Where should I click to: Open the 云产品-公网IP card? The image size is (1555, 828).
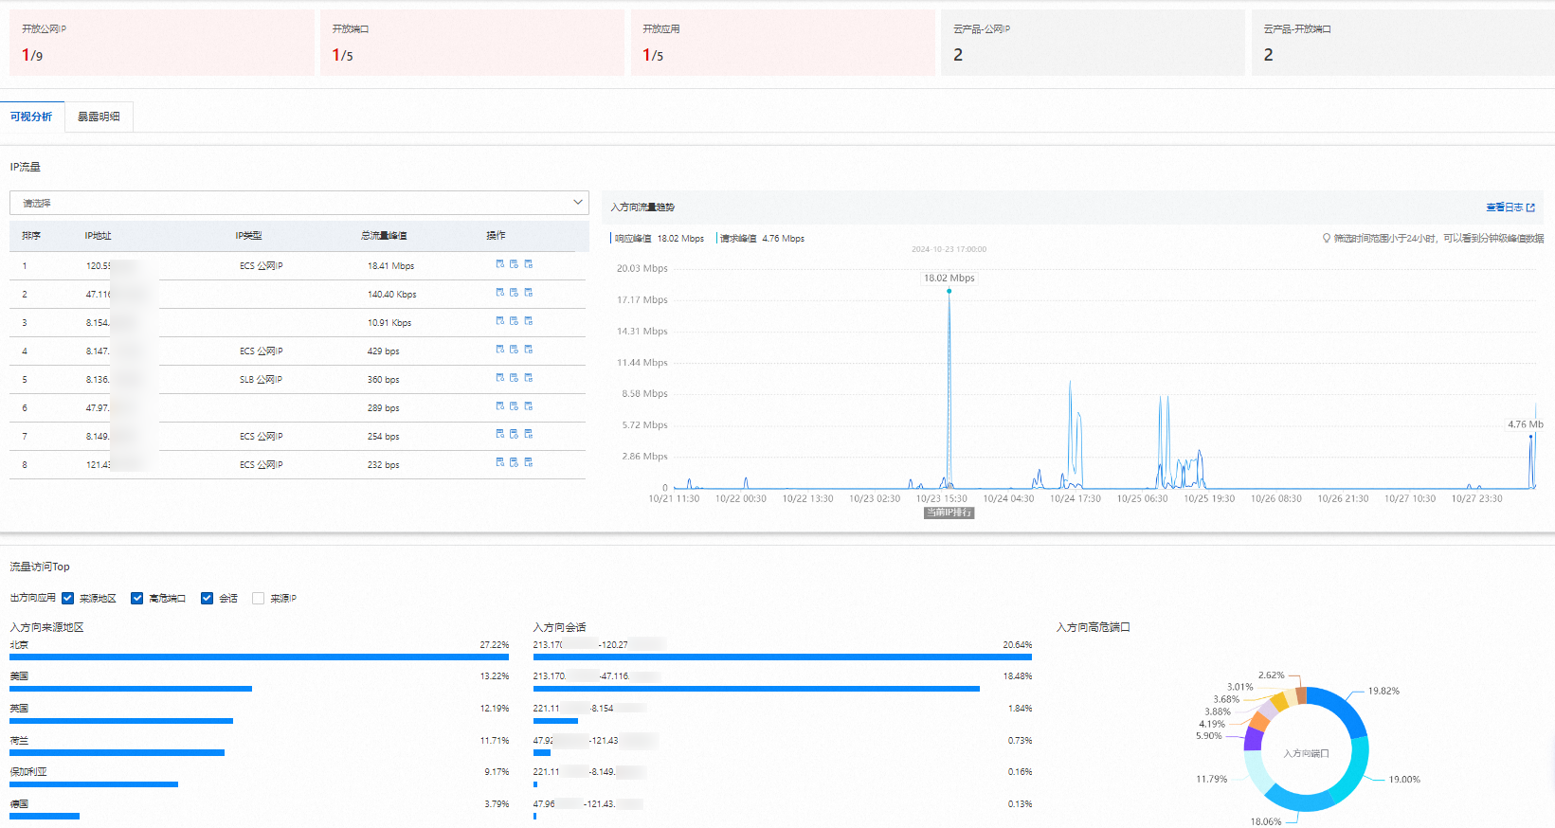pyautogui.click(x=1093, y=43)
